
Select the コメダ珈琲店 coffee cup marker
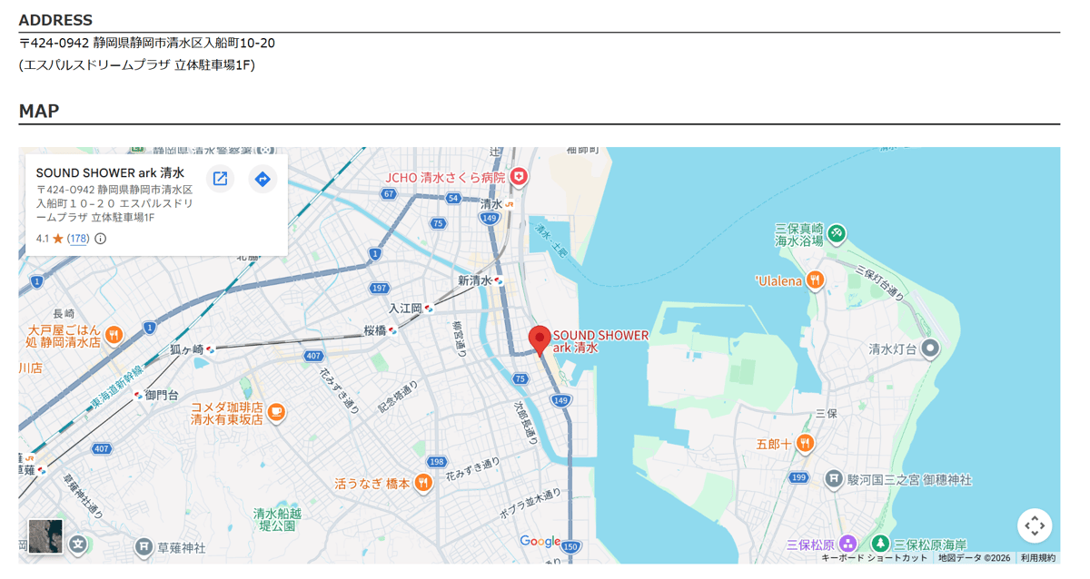[276, 413]
